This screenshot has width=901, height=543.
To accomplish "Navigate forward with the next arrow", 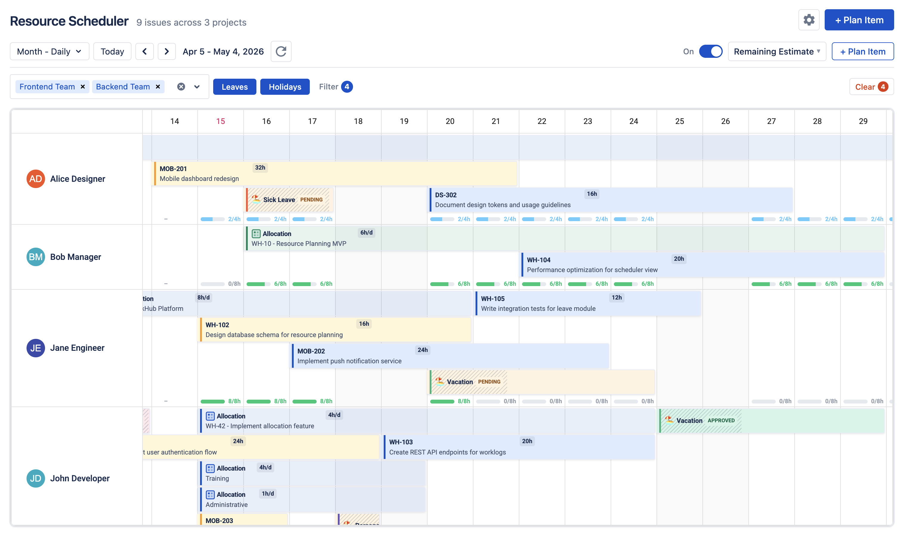I will [167, 51].
